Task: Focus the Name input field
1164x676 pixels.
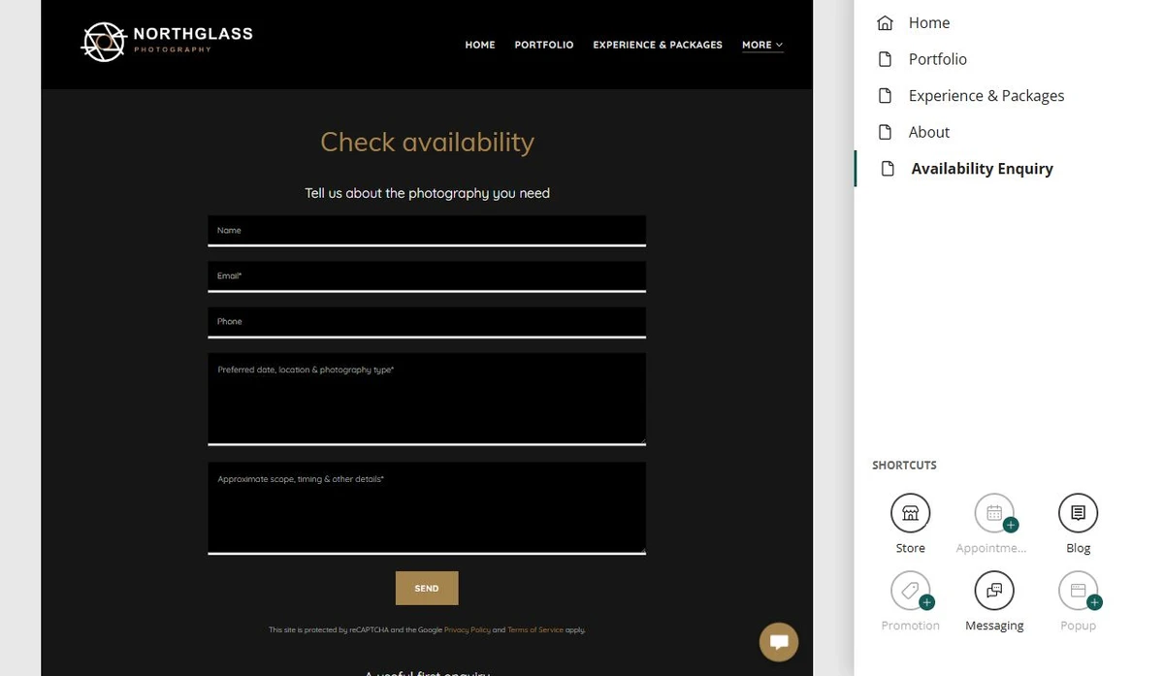Action: tap(427, 231)
